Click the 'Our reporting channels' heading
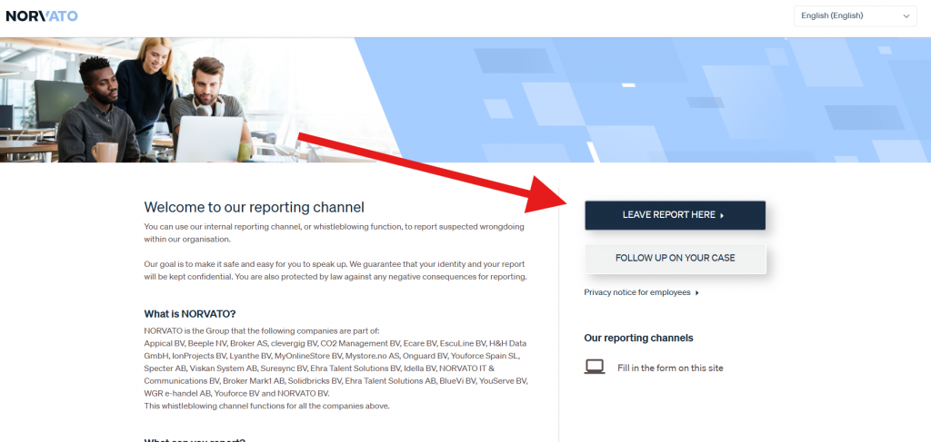The height and width of the screenshot is (442, 931). coord(638,338)
